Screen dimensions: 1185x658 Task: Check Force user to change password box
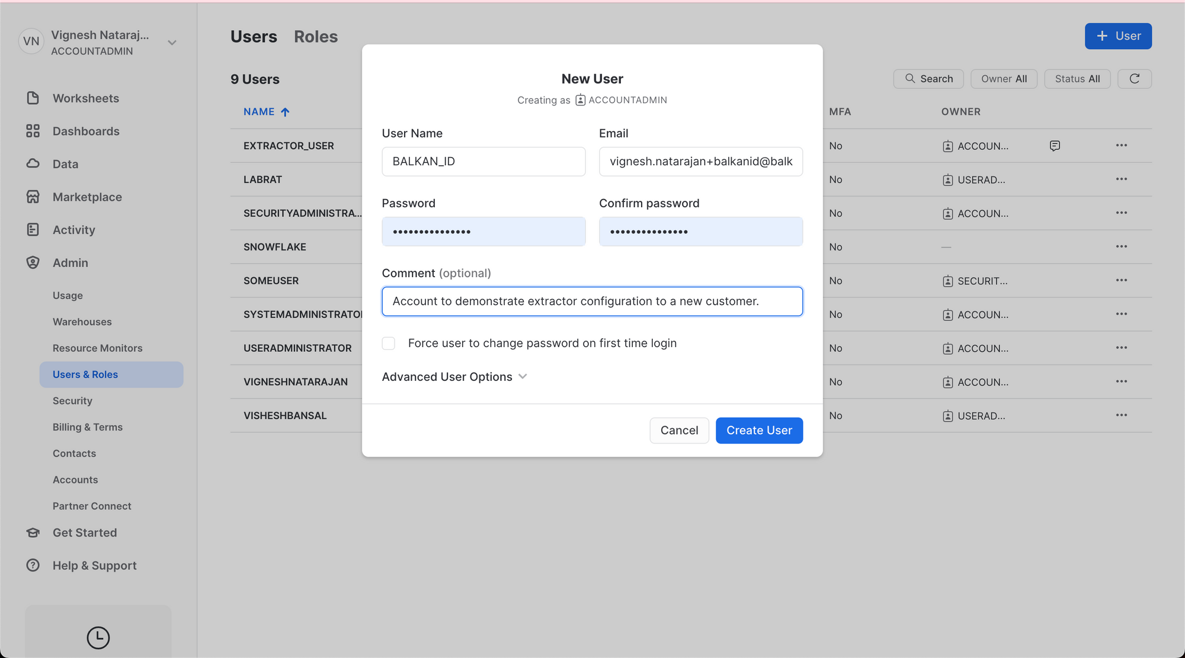click(389, 344)
